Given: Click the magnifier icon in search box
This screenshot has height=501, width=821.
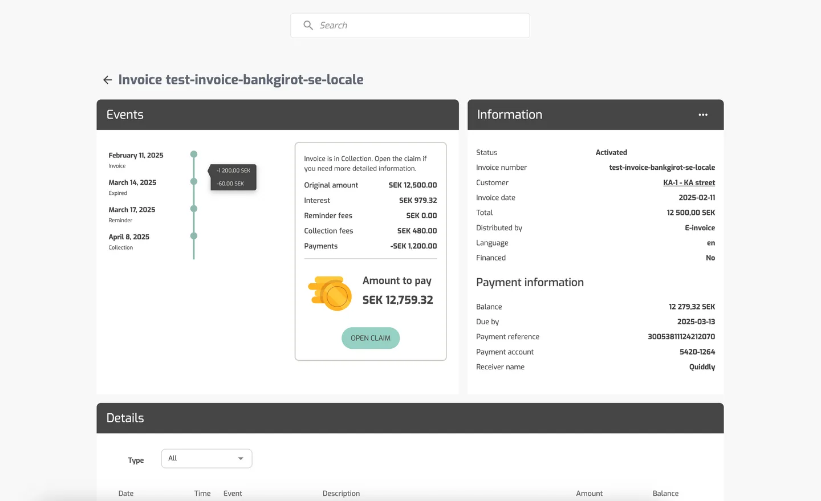Looking at the screenshot, I should [308, 25].
